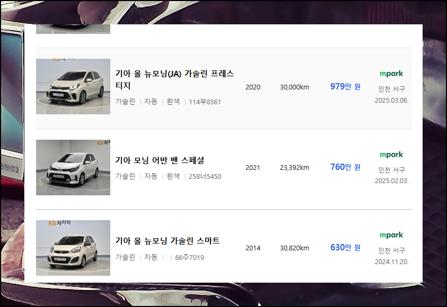Click the date 2025.03.06.

392,101
